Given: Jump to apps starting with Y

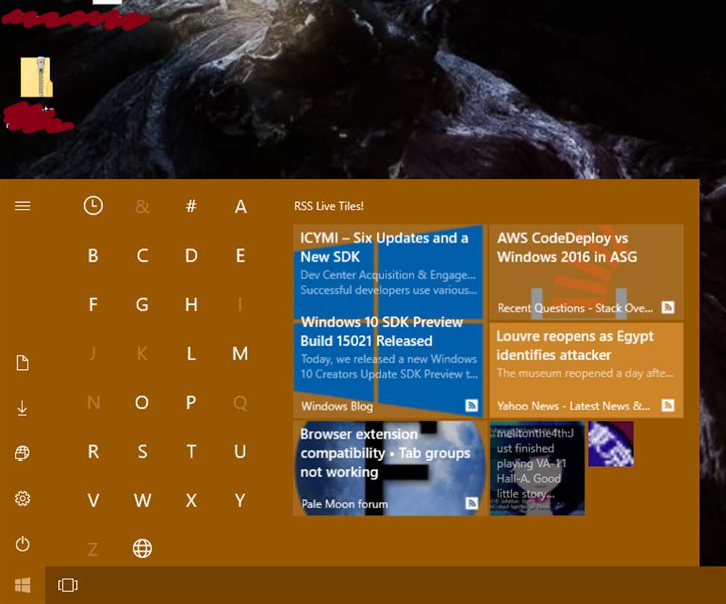Looking at the screenshot, I should (240, 501).
